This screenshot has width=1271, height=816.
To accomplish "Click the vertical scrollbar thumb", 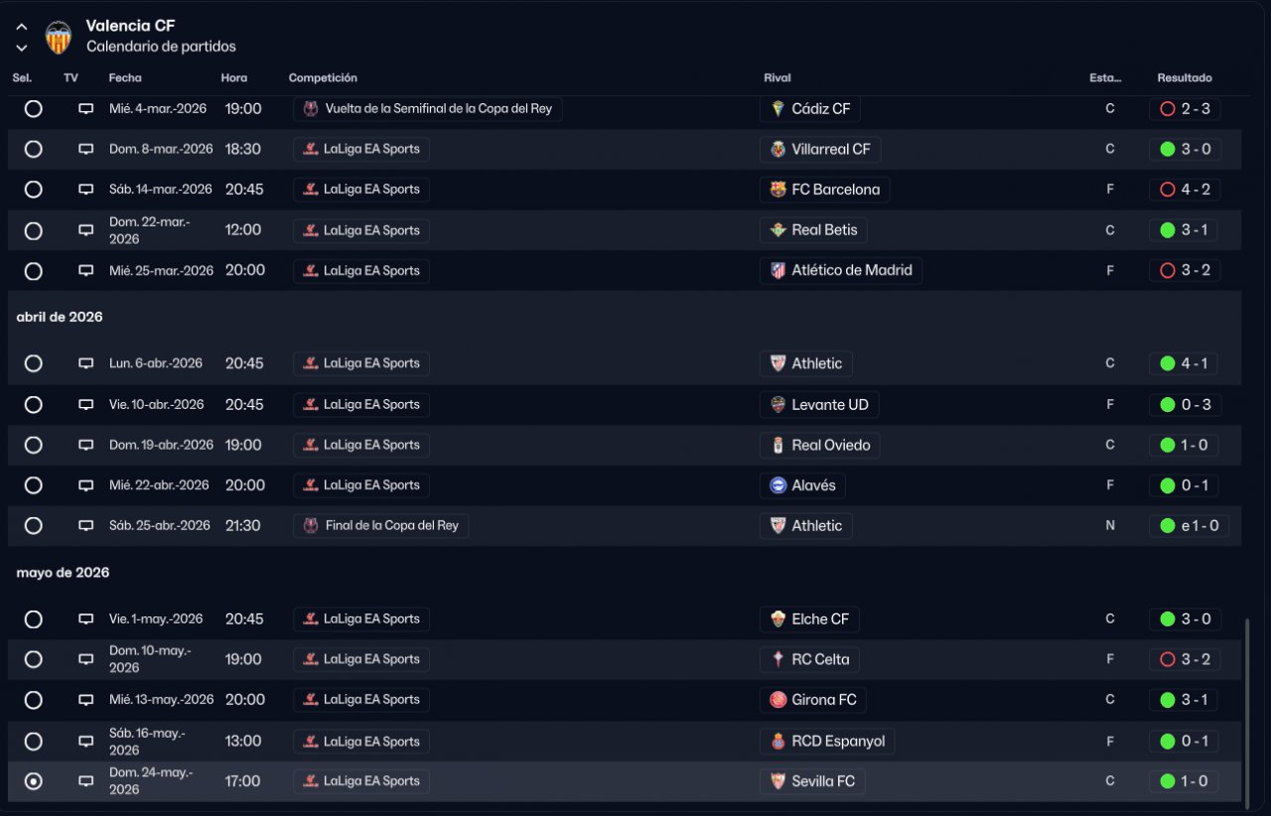I will click(x=1248, y=709).
